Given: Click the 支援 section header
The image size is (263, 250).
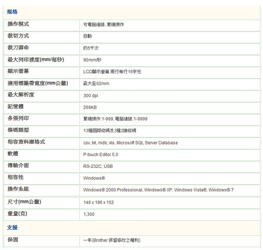Looking at the screenshot, I should [12, 227].
